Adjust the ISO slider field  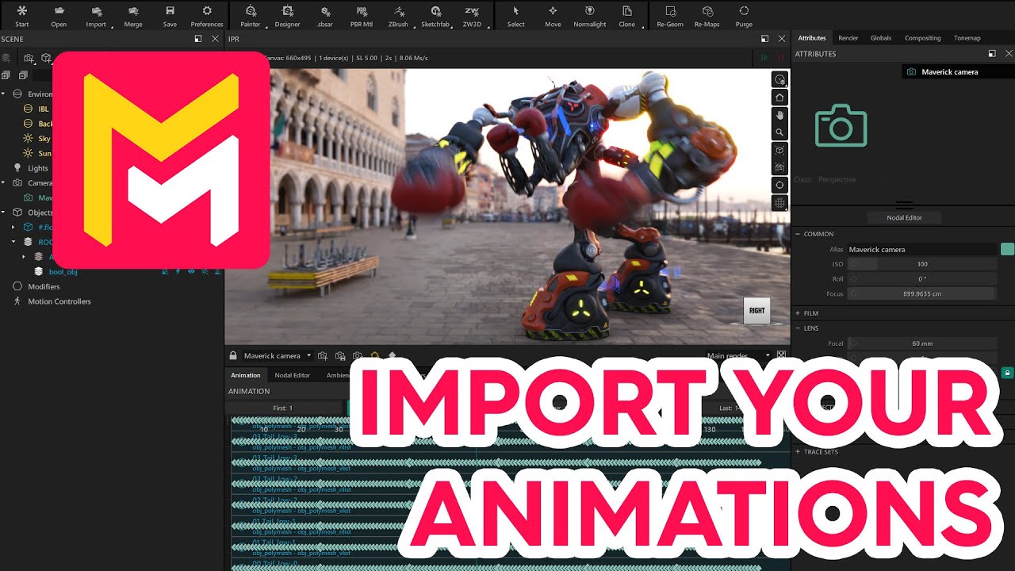coord(921,264)
